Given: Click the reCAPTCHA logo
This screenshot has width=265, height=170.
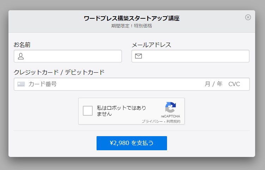Looking at the screenshot, I should (x=170, y=108).
